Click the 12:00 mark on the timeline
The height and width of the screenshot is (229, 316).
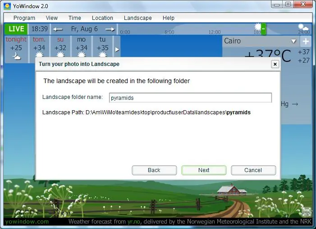tap(215, 32)
